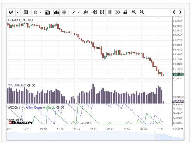Click the range slider handle in overview
Image resolution: width=194 pixels, height=143 pixels.
coord(156,135)
